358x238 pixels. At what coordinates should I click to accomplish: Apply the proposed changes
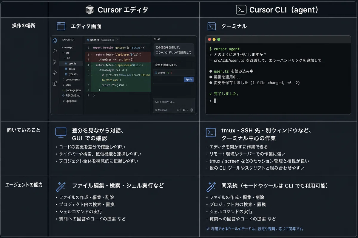pyautogui.click(x=189, y=79)
